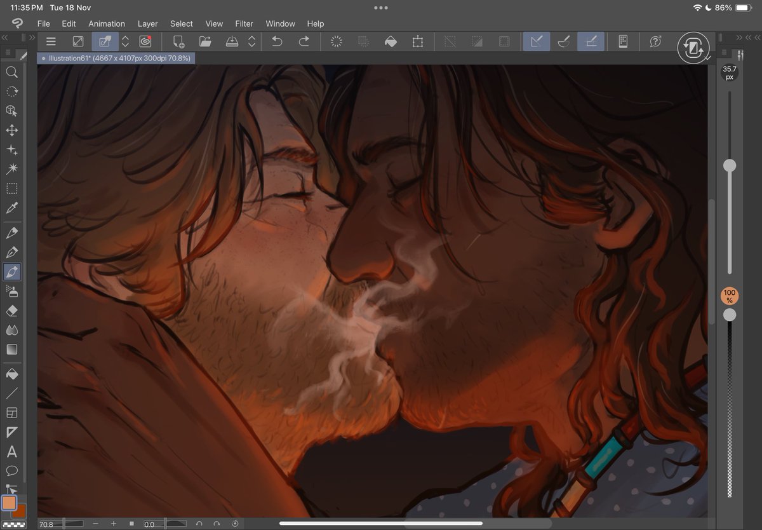762x530 pixels.
Task: Toggle snap to special ruler
Action: click(x=565, y=41)
